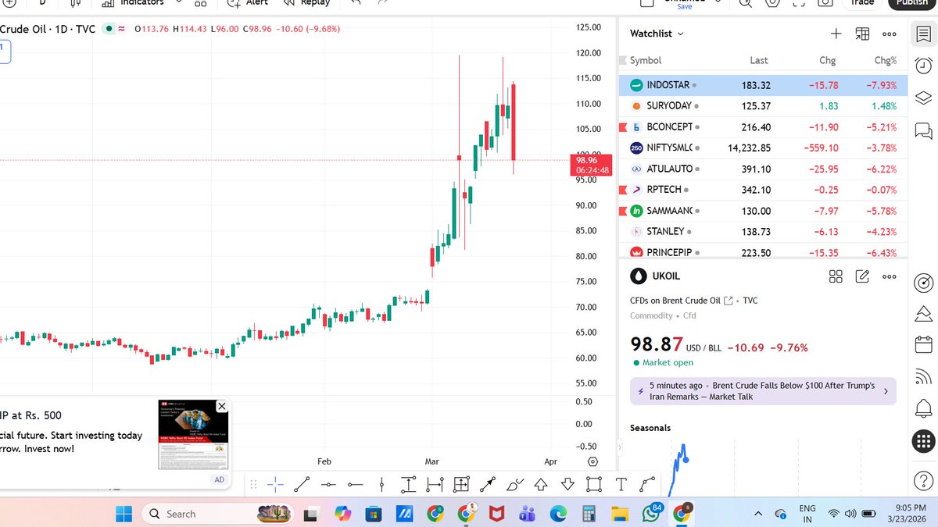Select the SURYODAY watchlist row
This screenshot has width=938, height=527.
(763, 106)
